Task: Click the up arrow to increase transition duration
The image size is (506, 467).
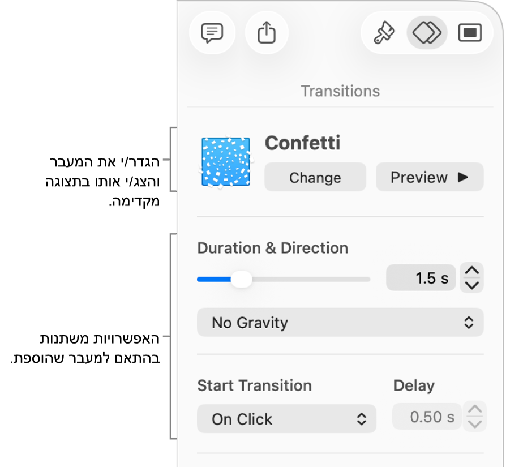Action: pos(471,272)
